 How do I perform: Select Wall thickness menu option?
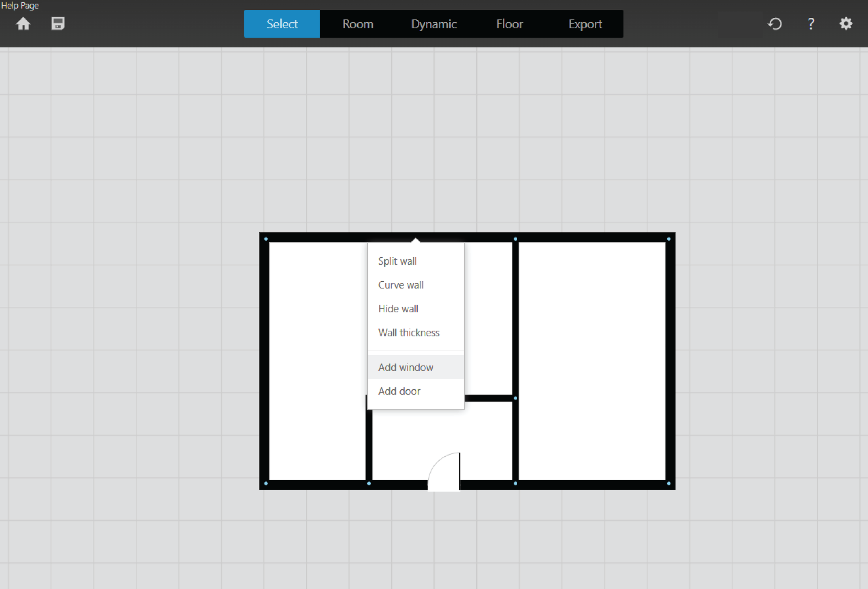point(409,333)
